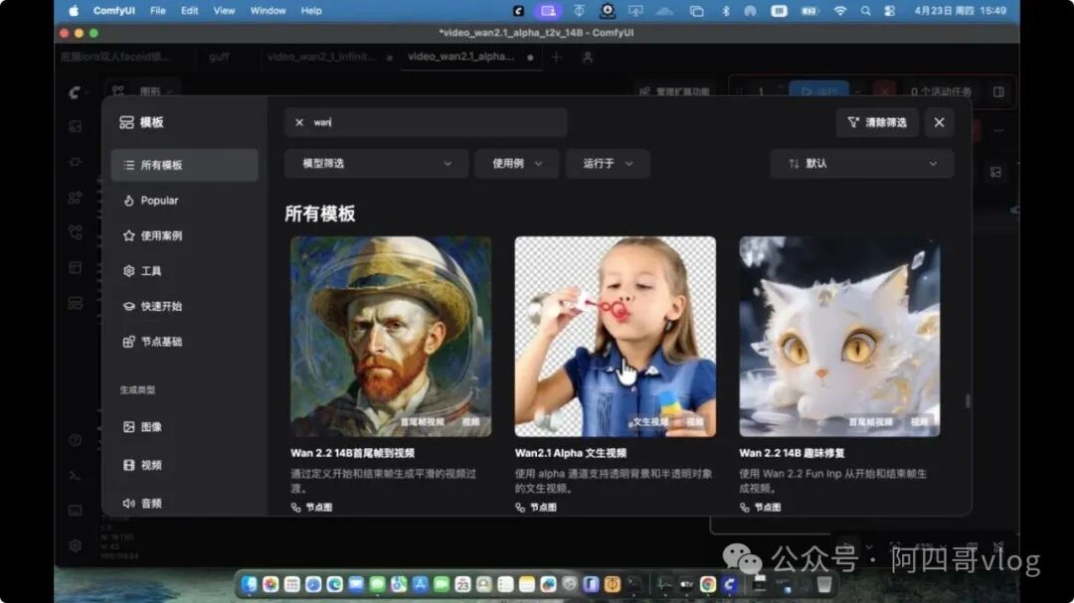Open the white cat template thumbnail
1074x603 pixels.
(839, 336)
